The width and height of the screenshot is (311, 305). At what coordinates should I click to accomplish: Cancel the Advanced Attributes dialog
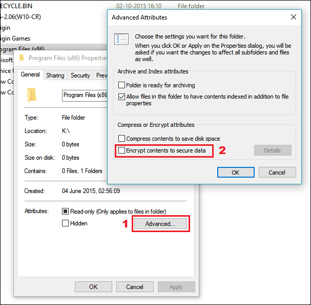coord(277,173)
